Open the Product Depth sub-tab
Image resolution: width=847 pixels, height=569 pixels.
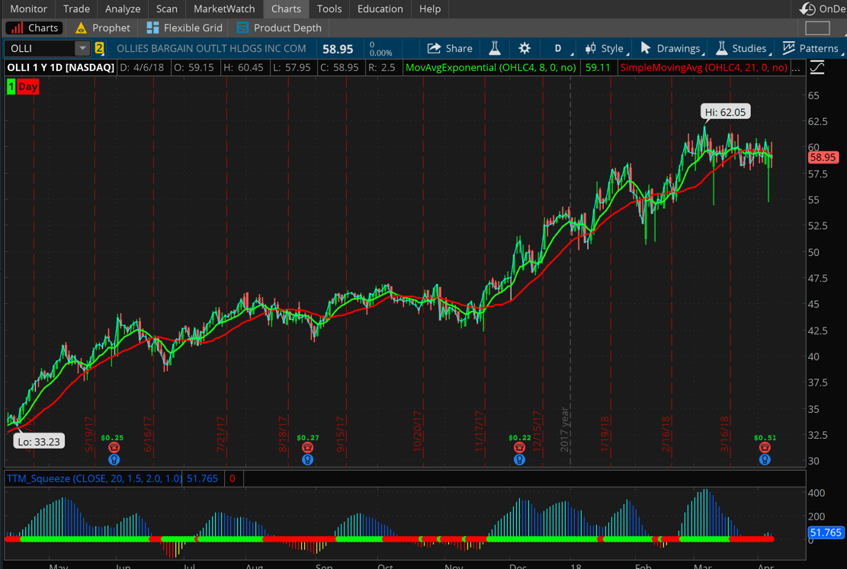pos(280,27)
